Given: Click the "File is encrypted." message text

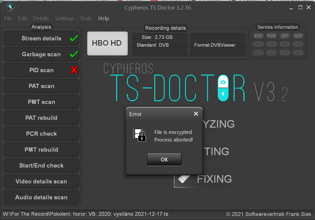Looking at the screenshot, I should 174,132.
